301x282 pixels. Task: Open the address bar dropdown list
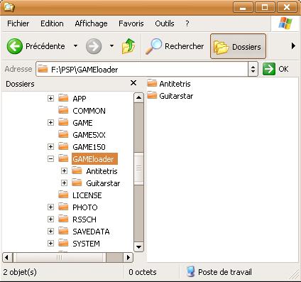tap(253, 69)
